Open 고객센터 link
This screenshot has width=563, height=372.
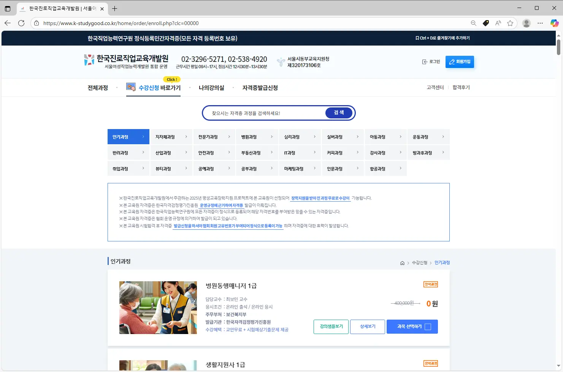435,87
